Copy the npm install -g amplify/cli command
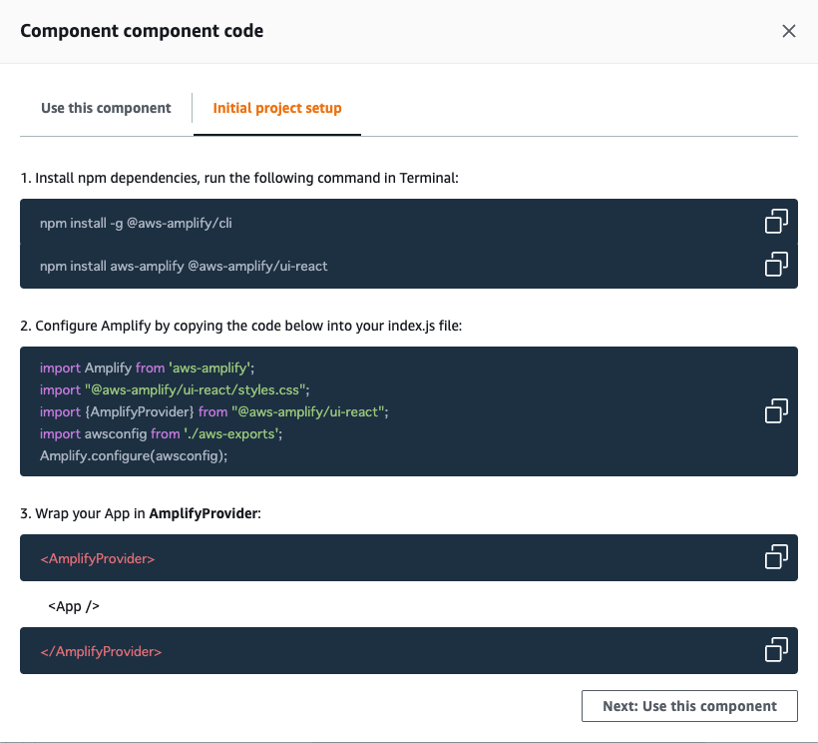The image size is (818, 743). 776,221
